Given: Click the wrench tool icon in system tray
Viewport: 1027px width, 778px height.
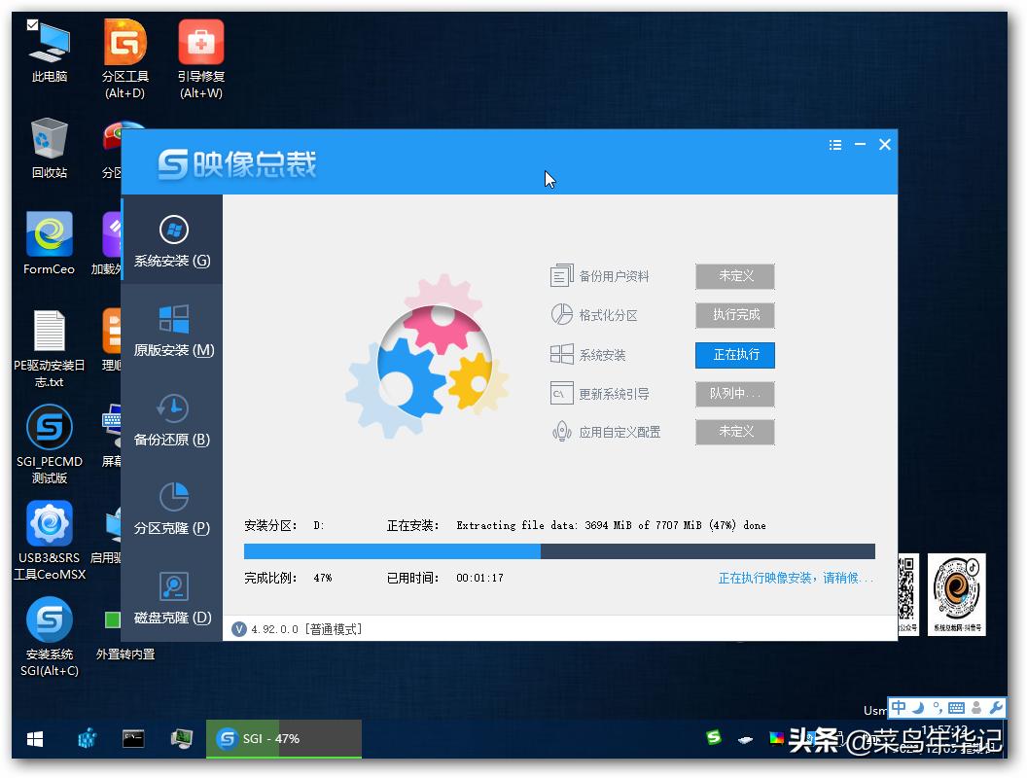Looking at the screenshot, I should point(994,707).
